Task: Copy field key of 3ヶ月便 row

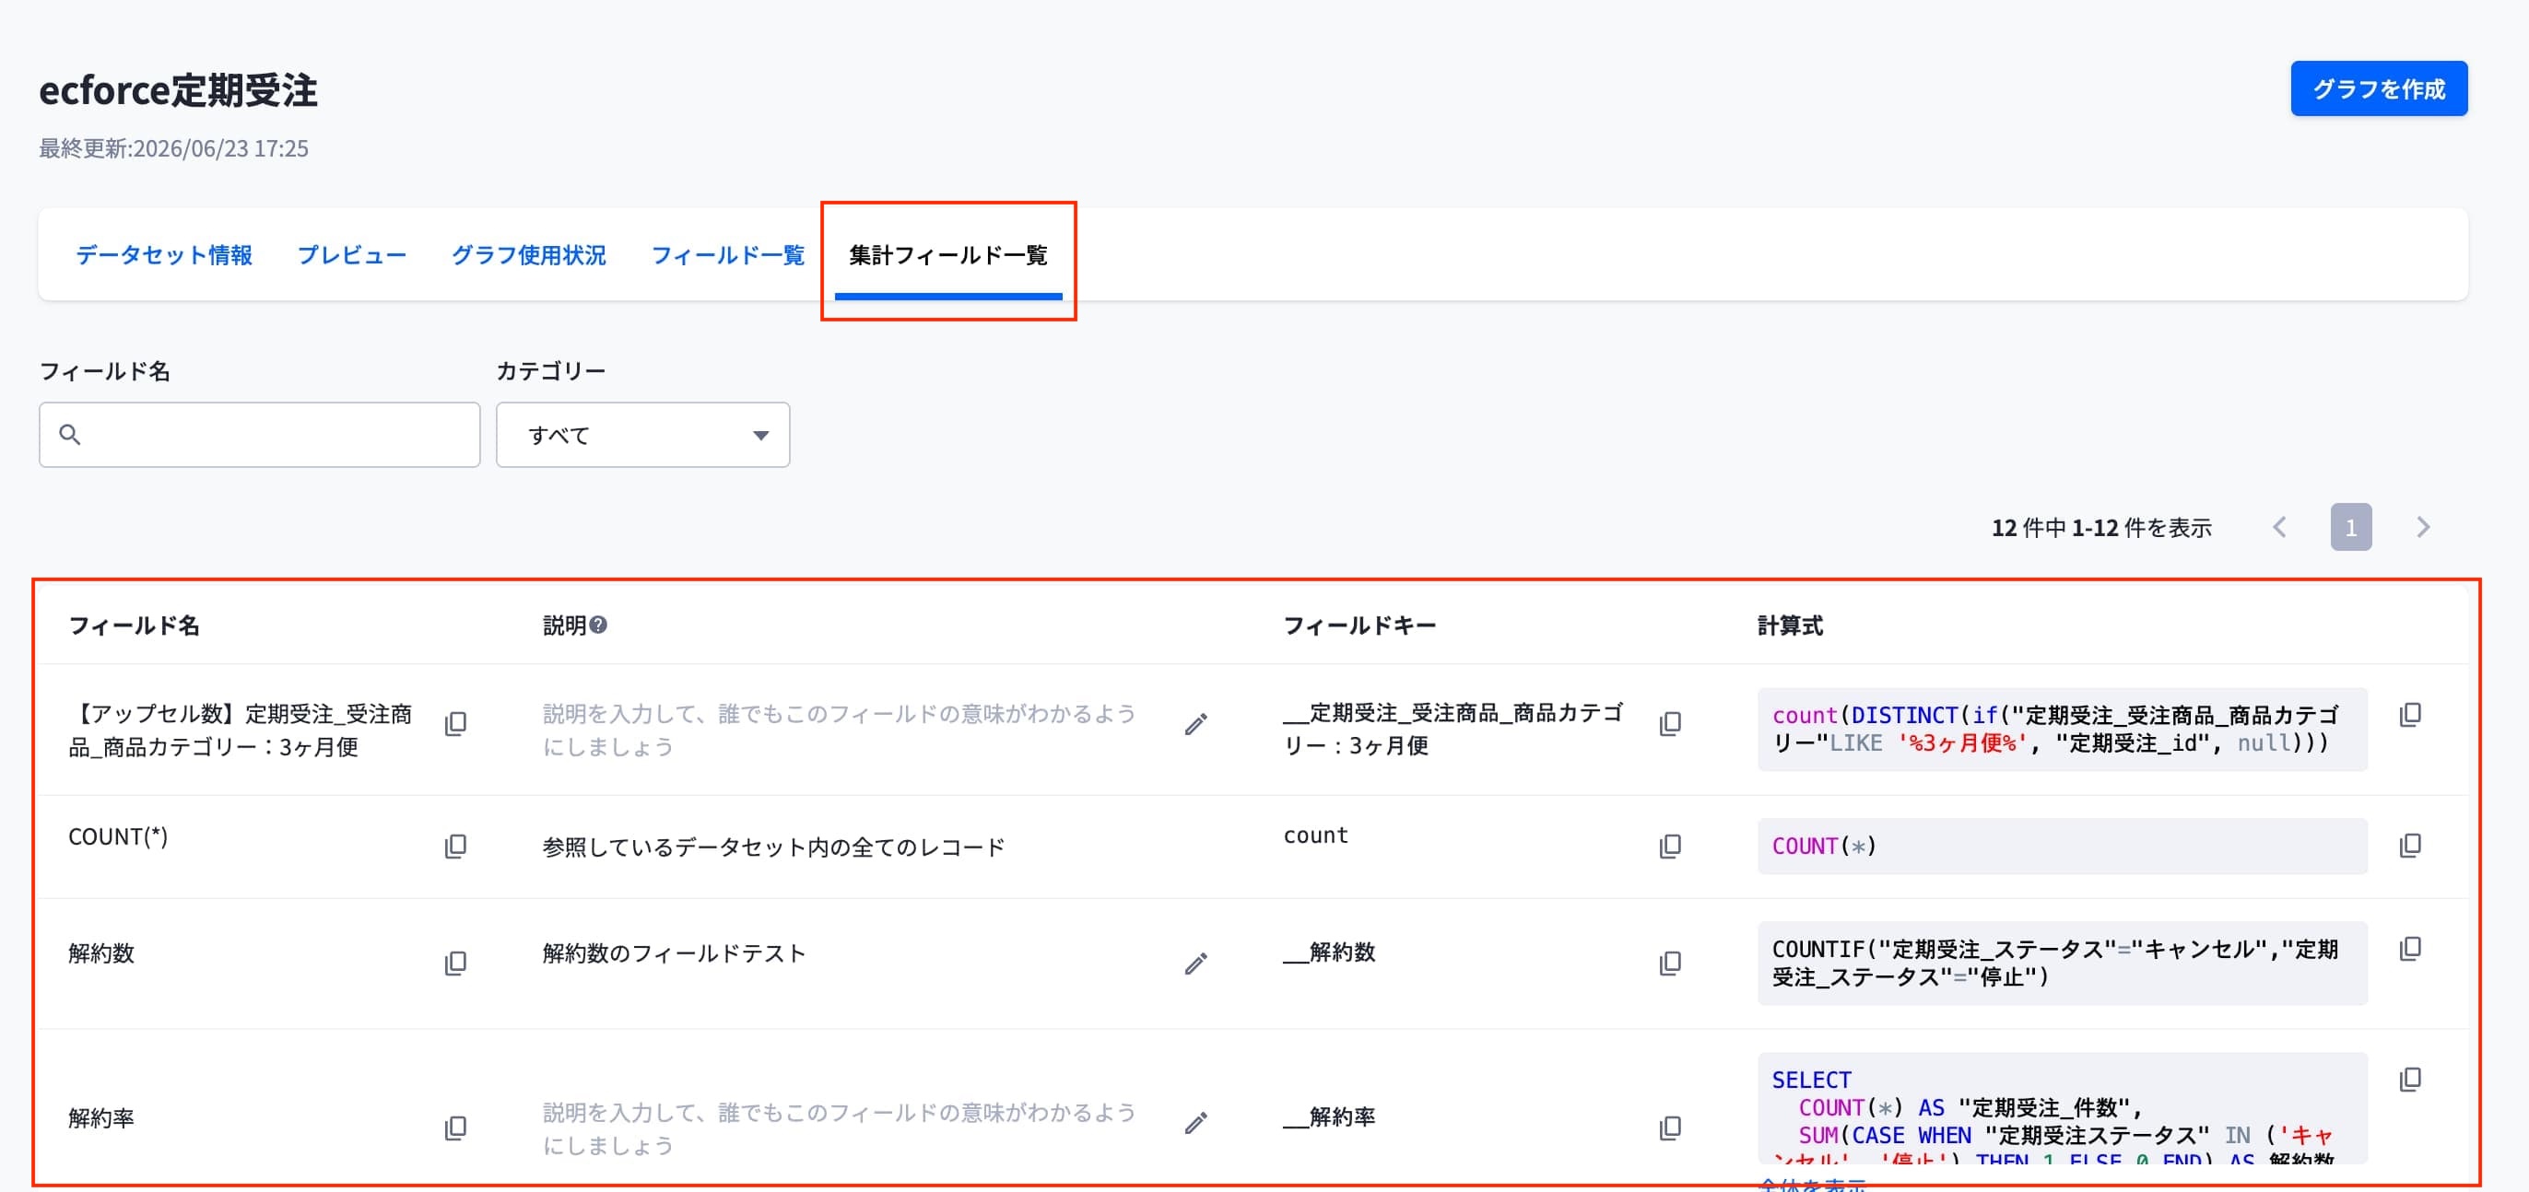Action: pyautogui.click(x=1670, y=724)
